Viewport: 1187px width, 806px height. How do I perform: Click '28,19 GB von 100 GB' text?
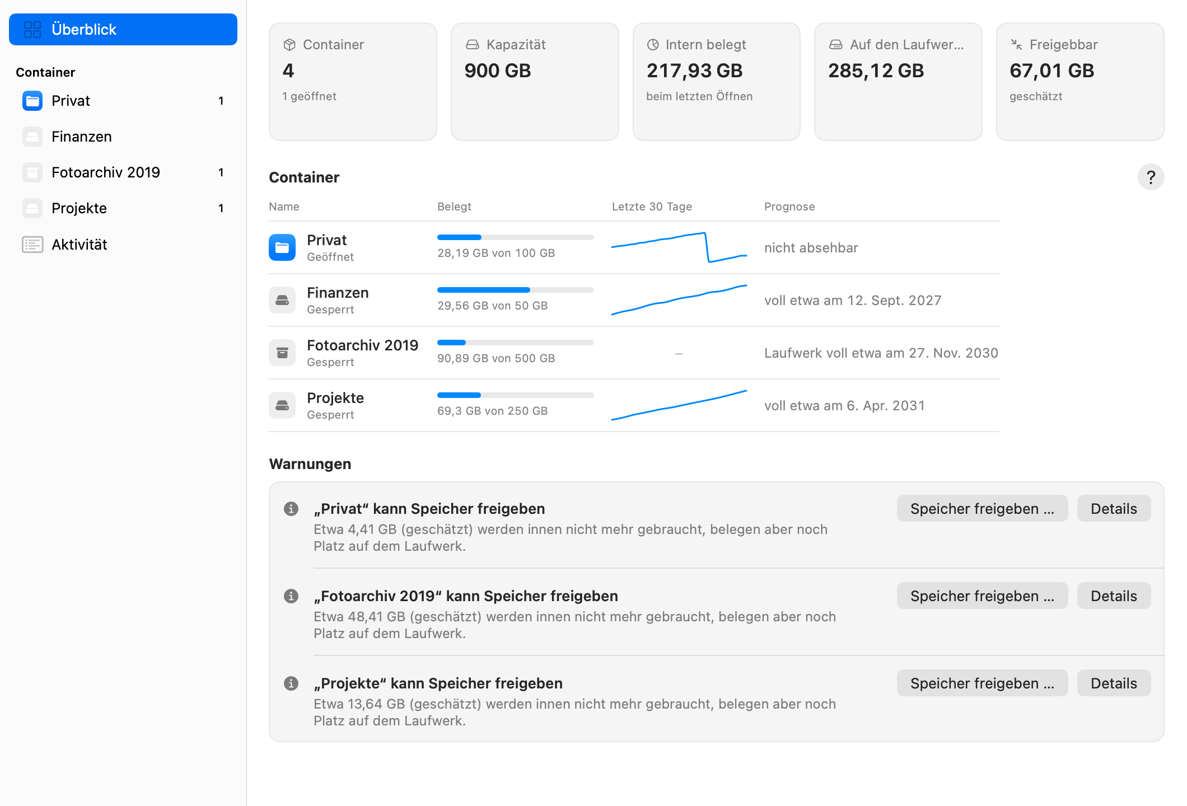[x=496, y=253]
